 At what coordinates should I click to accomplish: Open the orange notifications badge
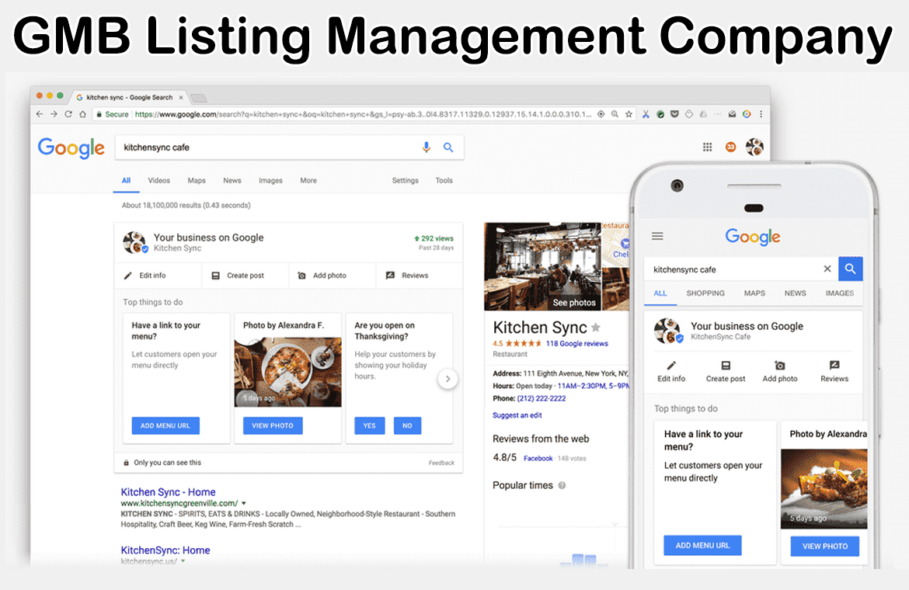click(x=730, y=147)
